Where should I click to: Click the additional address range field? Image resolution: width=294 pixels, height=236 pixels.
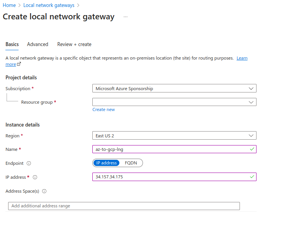[x=124, y=206]
